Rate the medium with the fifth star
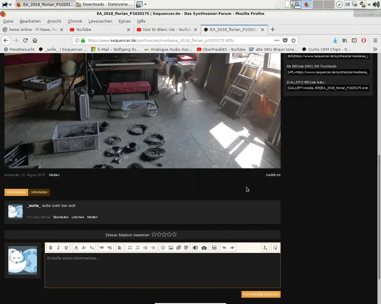 click(x=174, y=235)
